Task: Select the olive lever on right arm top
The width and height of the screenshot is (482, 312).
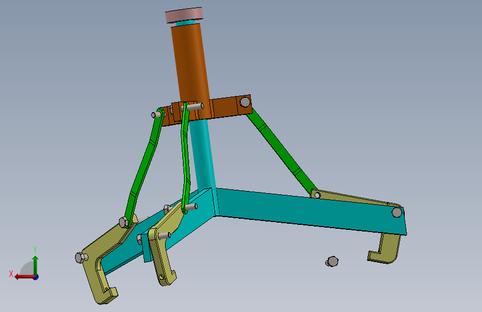Action: tap(356, 198)
